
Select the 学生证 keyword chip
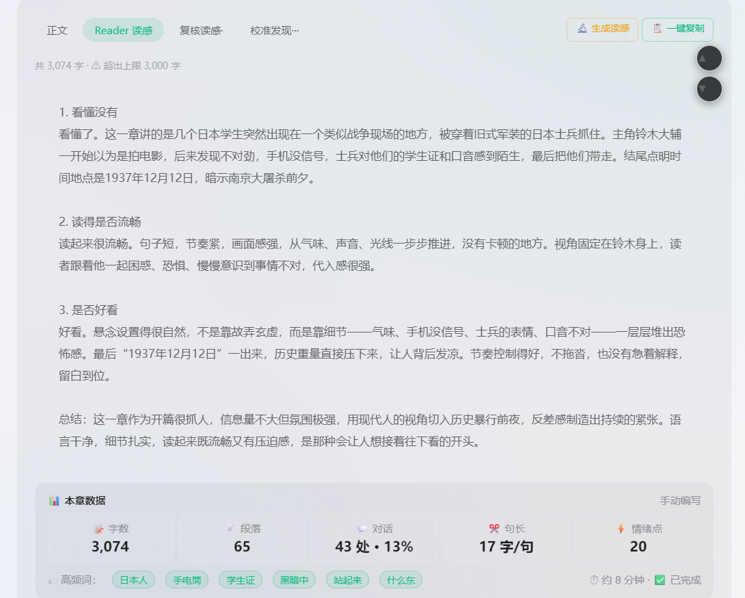(x=241, y=580)
